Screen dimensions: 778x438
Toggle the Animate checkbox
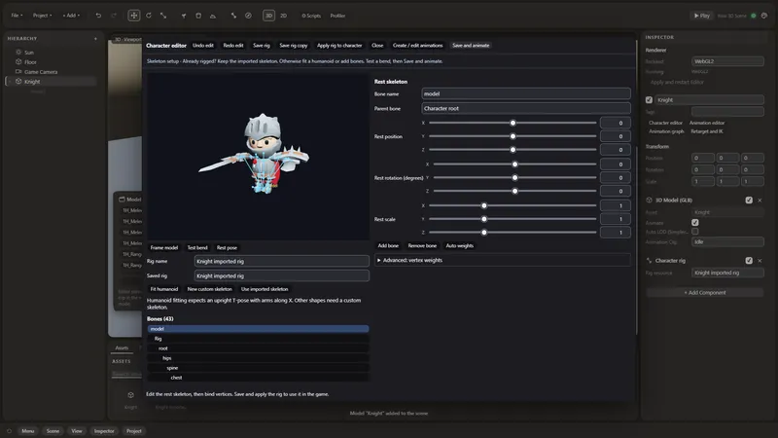point(695,223)
